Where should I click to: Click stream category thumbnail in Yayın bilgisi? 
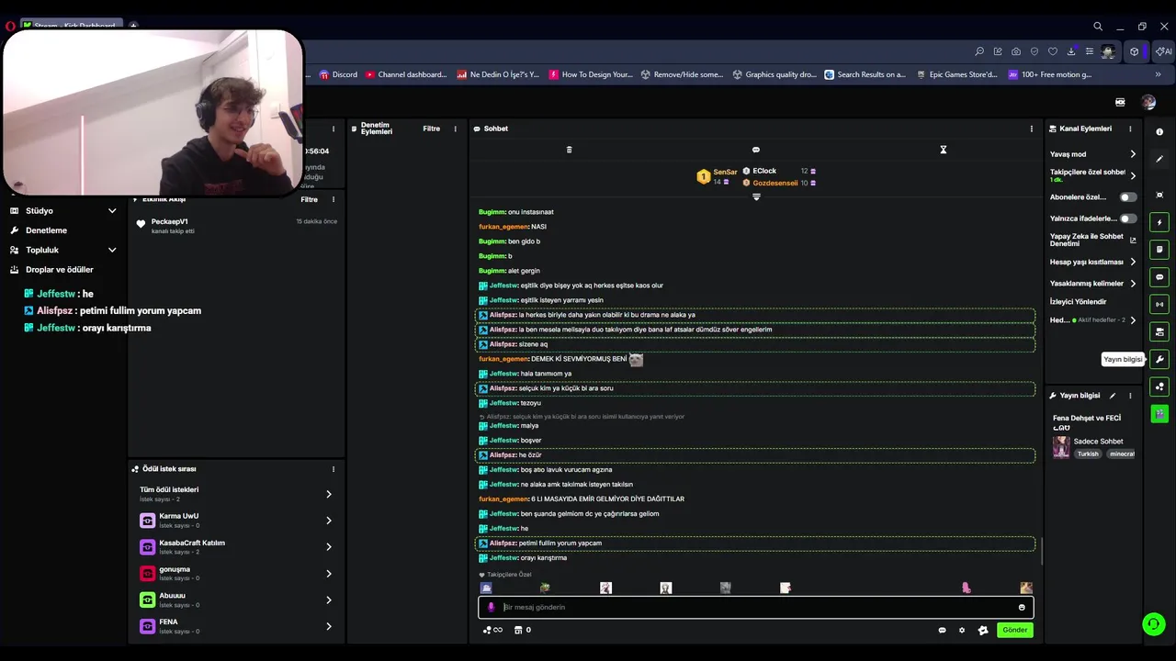tap(1061, 447)
